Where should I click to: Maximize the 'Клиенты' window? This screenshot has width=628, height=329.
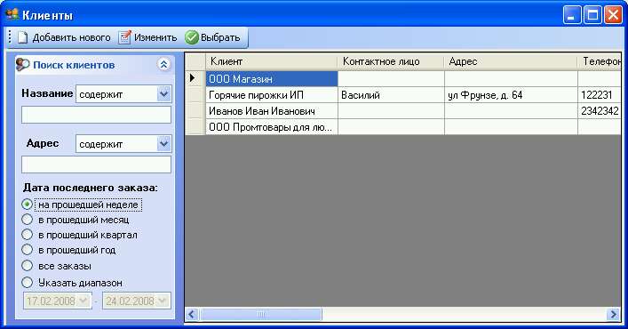click(x=592, y=15)
